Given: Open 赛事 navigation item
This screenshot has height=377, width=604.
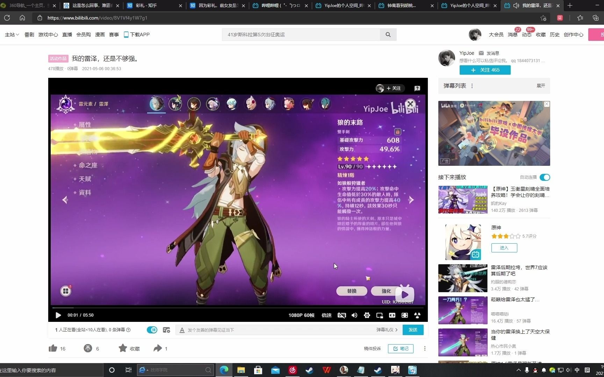Looking at the screenshot, I should [114, 35].
